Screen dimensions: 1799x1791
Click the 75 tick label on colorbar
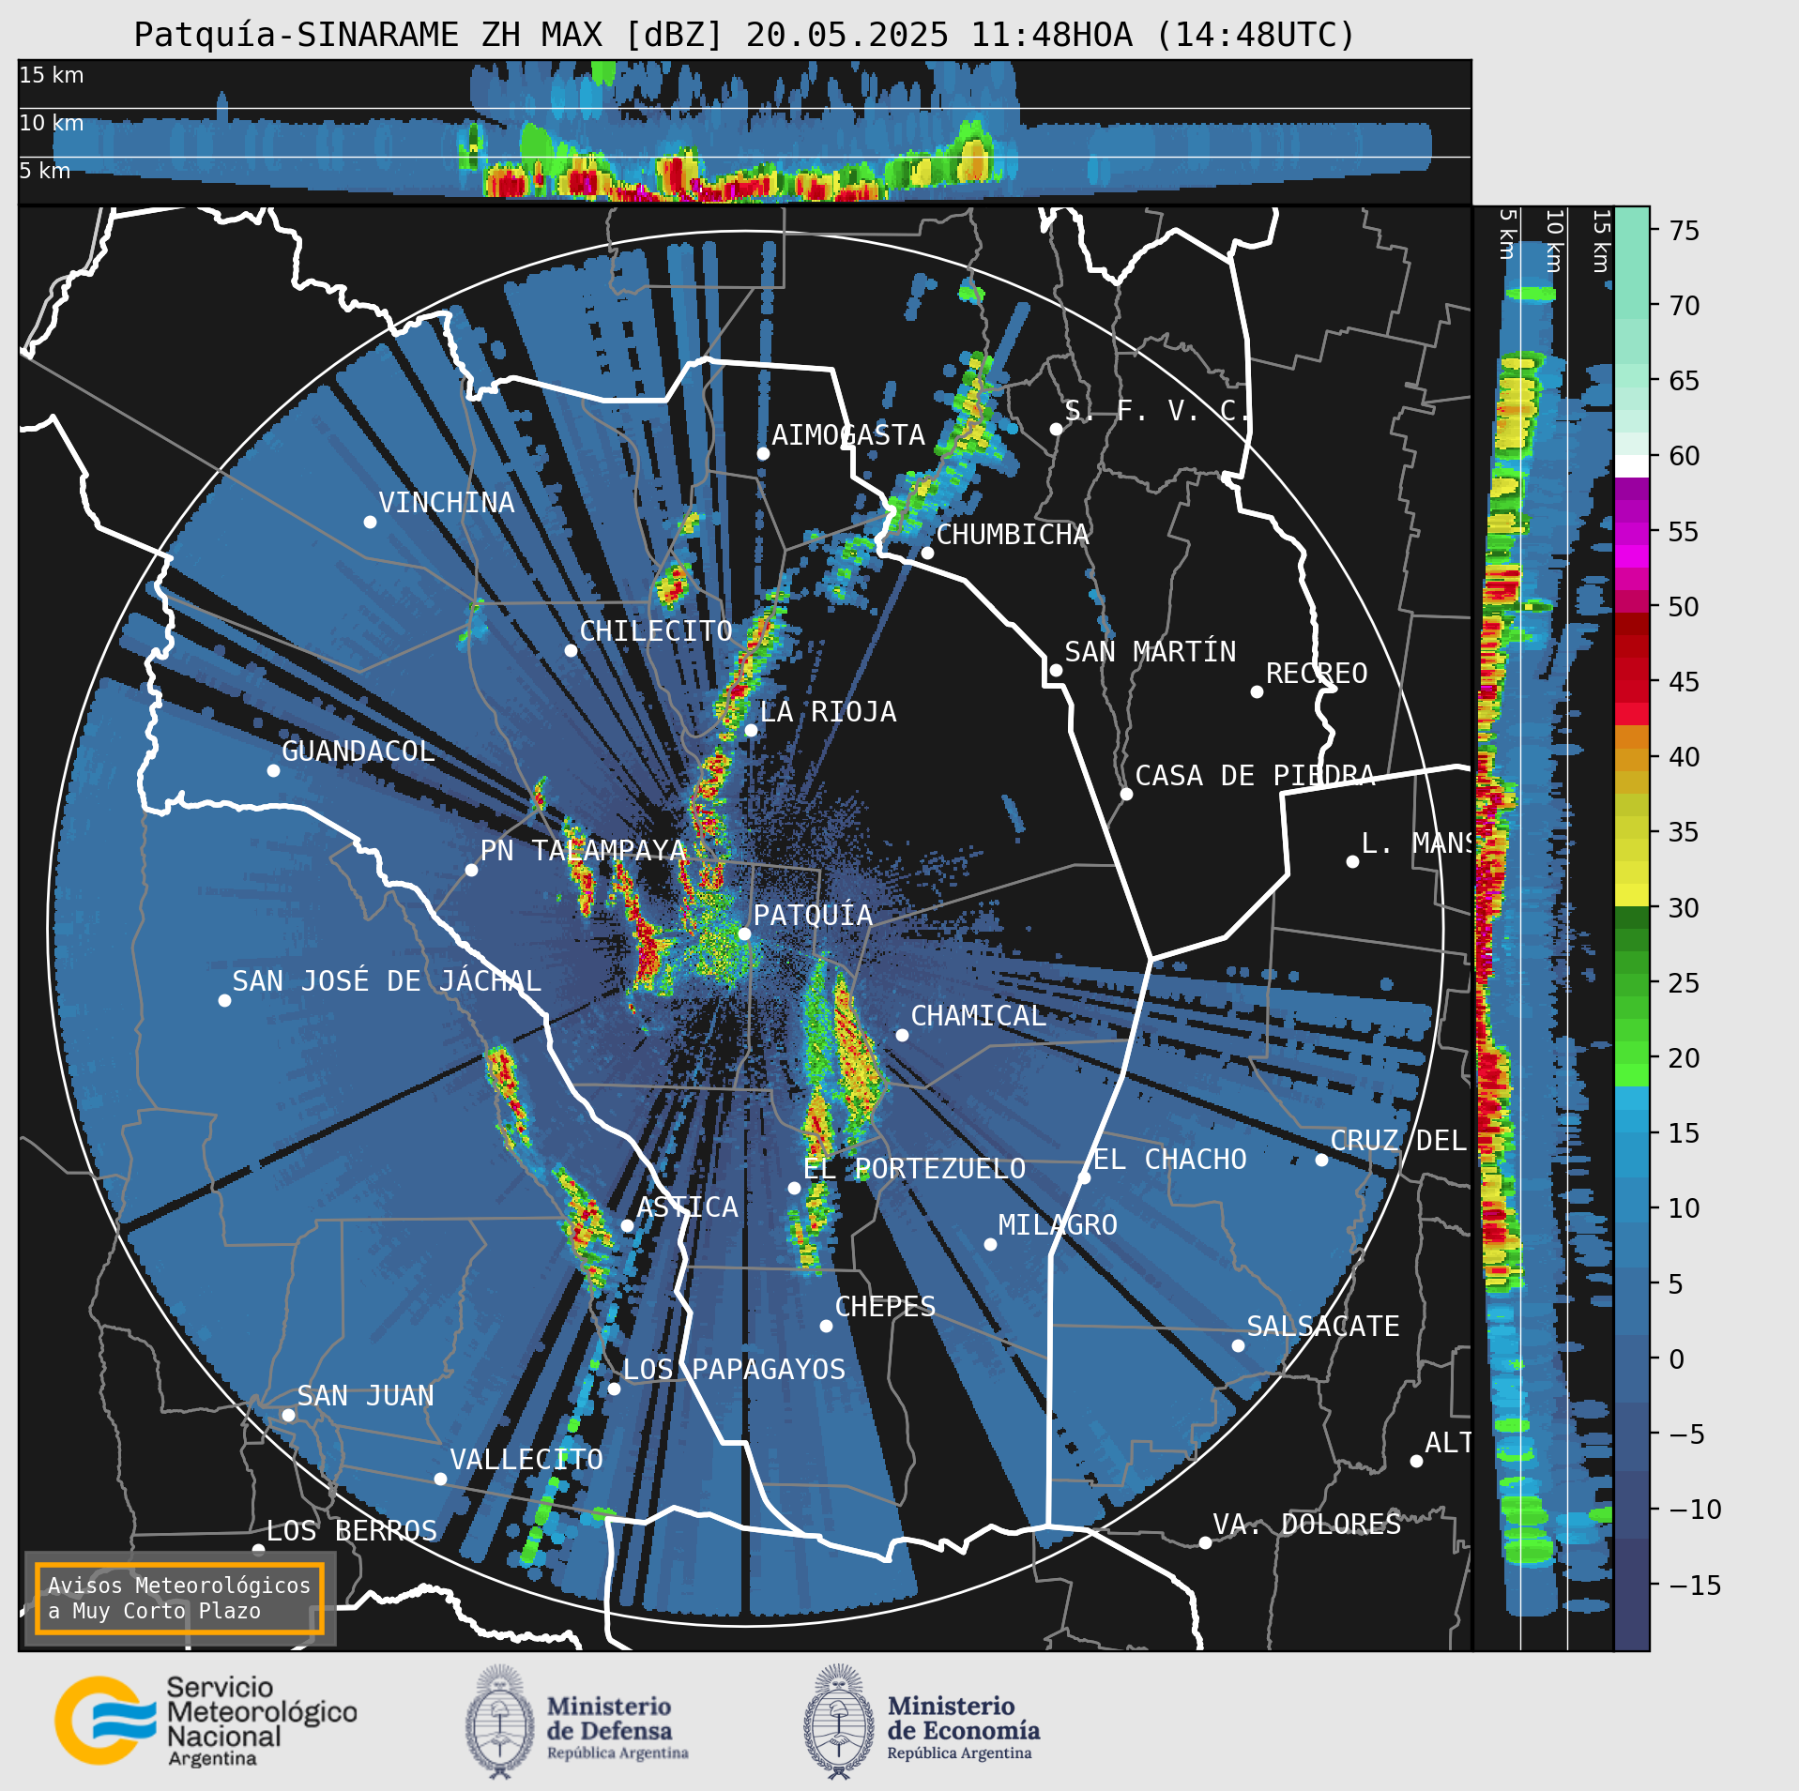click(x=1685, y=230)
